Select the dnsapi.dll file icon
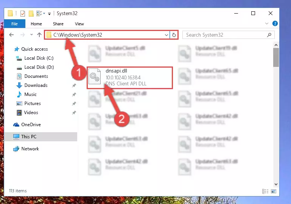This screenshot has height=204, width=291. [x=95, y=77]
